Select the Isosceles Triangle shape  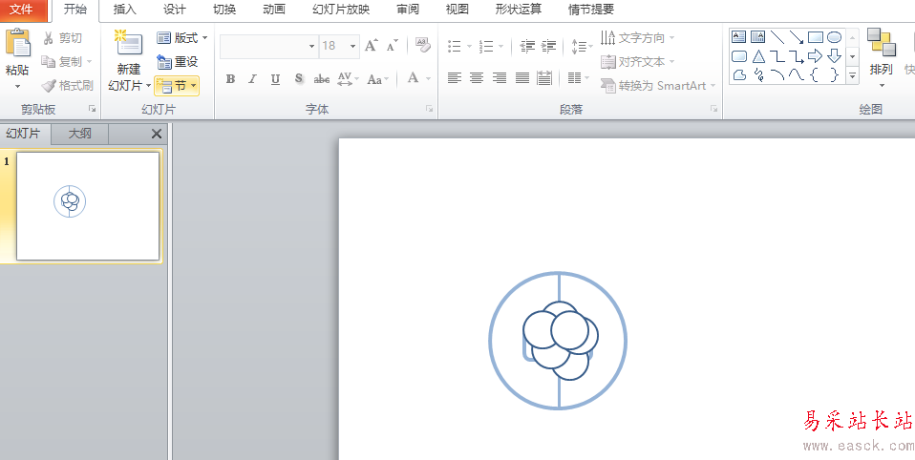[x=758, y=56]
